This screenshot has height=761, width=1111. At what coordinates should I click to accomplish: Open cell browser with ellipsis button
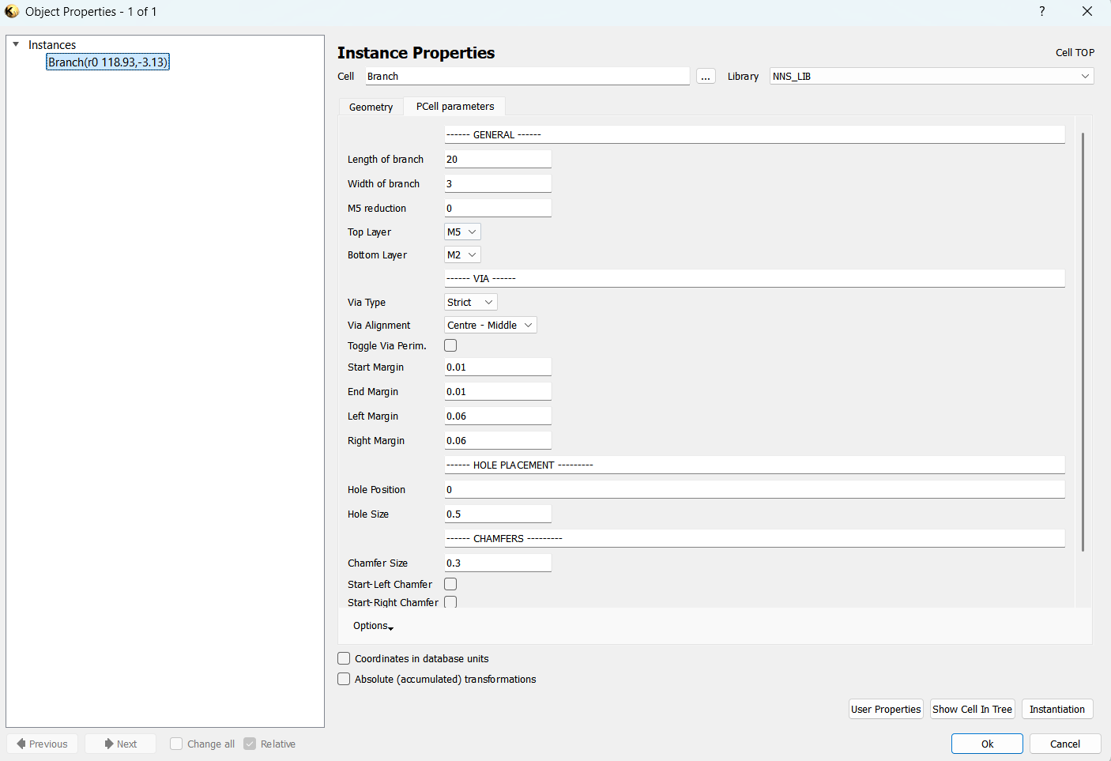pyautogui.click(x=706, y=77)
